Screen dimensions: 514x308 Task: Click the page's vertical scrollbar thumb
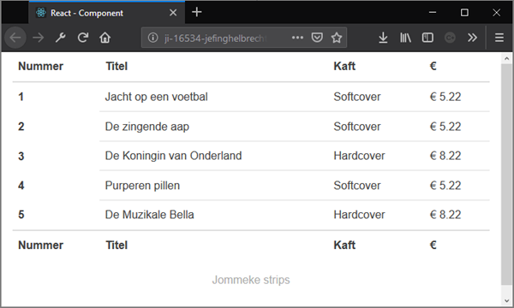click(506, 175)
